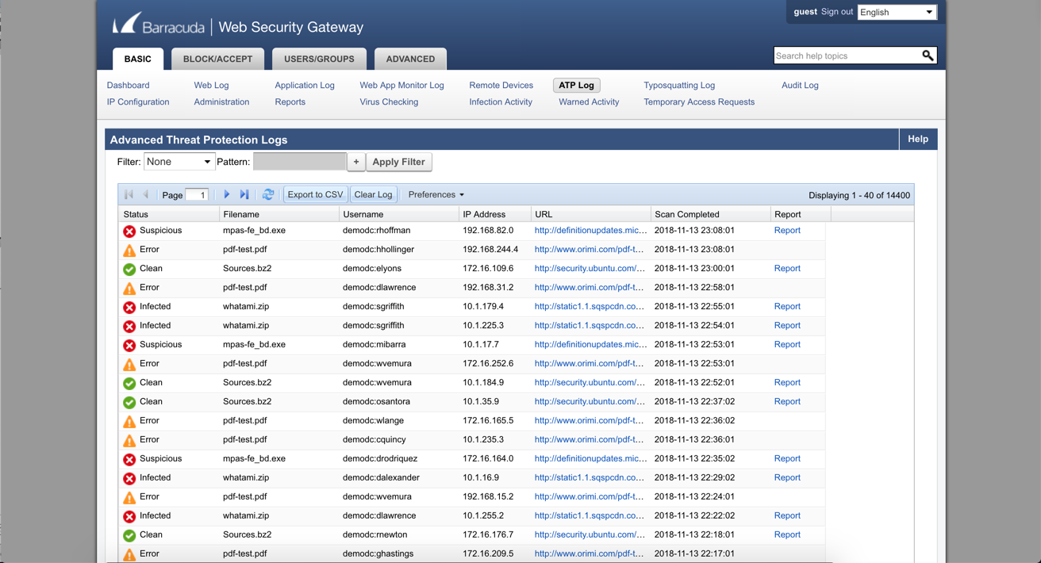Image resolution: width=1041 pixels, height=563 pixels.
Task: Jump to the last page of logs
Action: pyautogui.click(x=244, y=194)
